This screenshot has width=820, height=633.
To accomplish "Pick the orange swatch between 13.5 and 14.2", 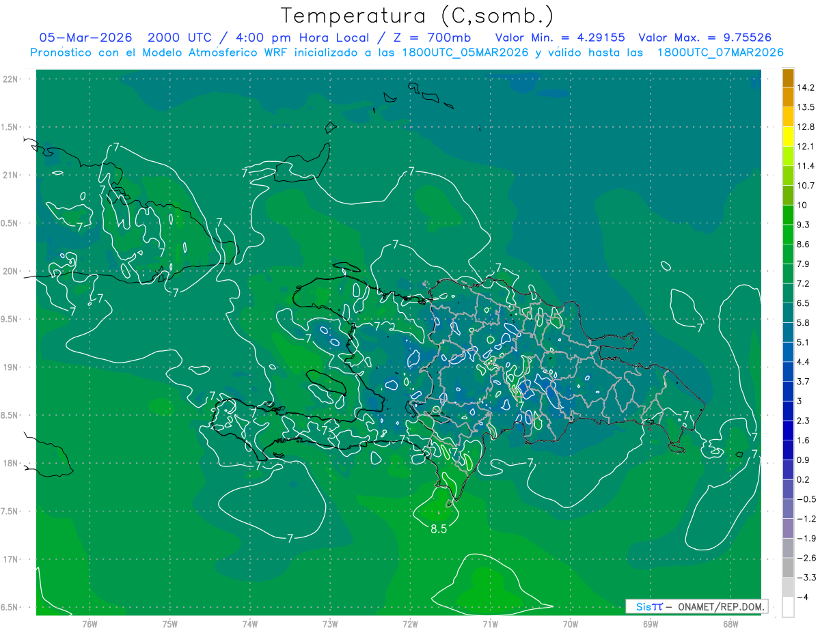I will (x=788, y=98).
